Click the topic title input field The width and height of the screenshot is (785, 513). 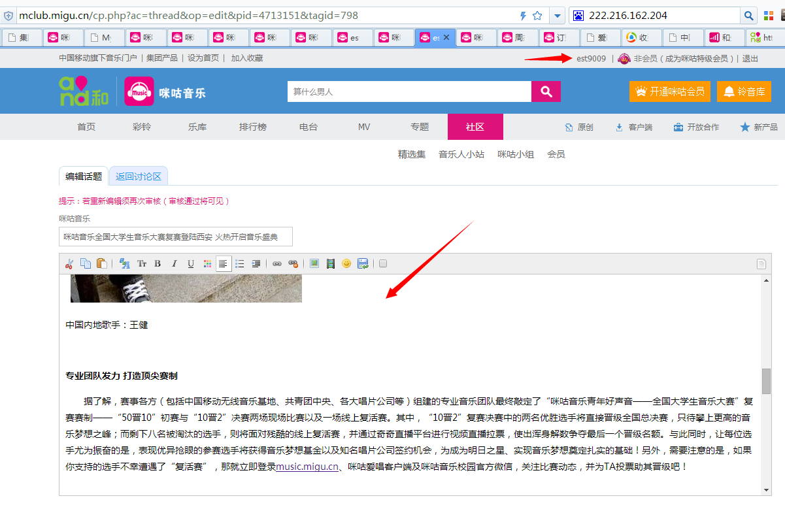[176, 237]
